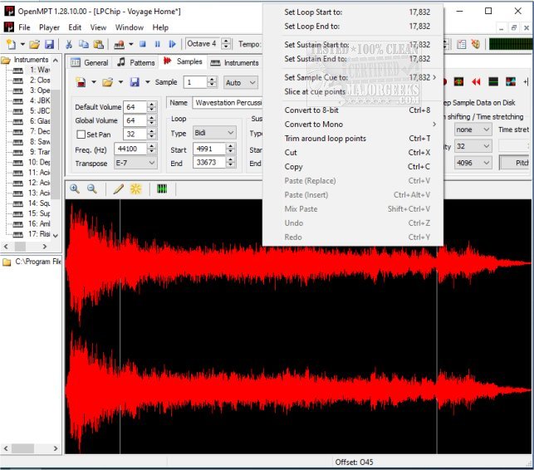This screenshot has width=534, height=470.
Task: Click the Cut scissors icon
Action: point(70,44)
